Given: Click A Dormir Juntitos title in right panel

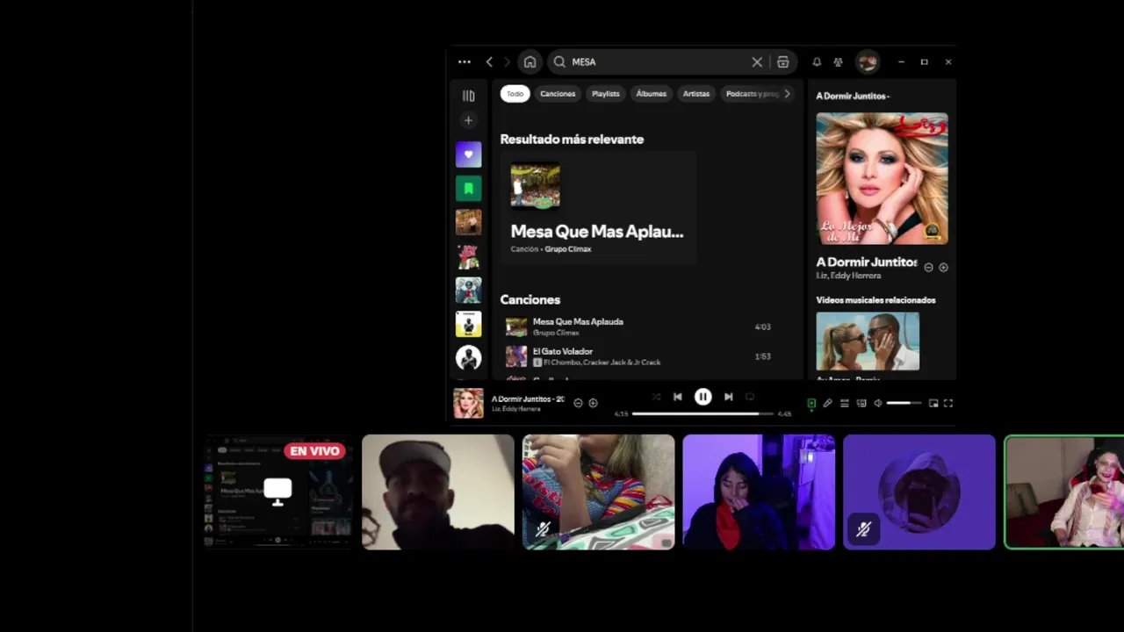Looking at the screenshot, I should [866, 262].
